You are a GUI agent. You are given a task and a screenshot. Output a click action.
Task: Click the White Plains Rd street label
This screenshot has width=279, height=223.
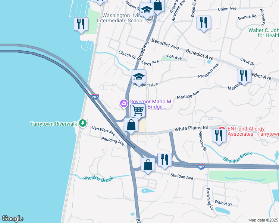click(x=191, y=129)
